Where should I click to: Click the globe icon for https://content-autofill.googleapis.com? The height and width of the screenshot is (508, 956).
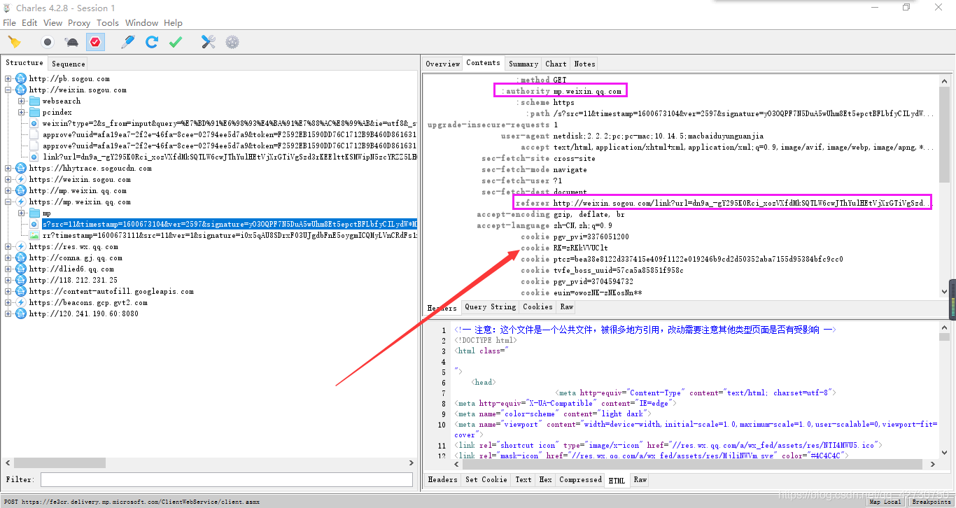pos(20,291)
